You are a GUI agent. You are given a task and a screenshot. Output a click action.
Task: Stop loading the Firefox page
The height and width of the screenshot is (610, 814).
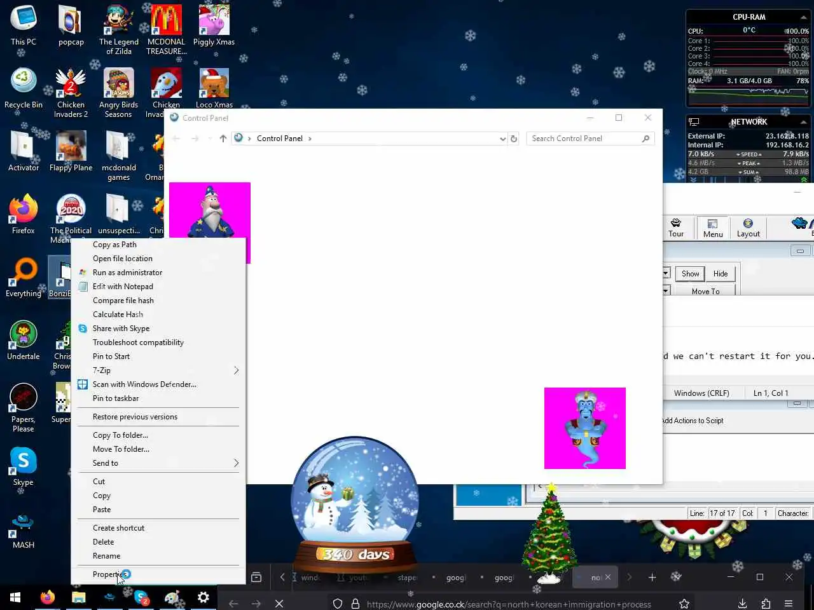[x=279, y=604]
